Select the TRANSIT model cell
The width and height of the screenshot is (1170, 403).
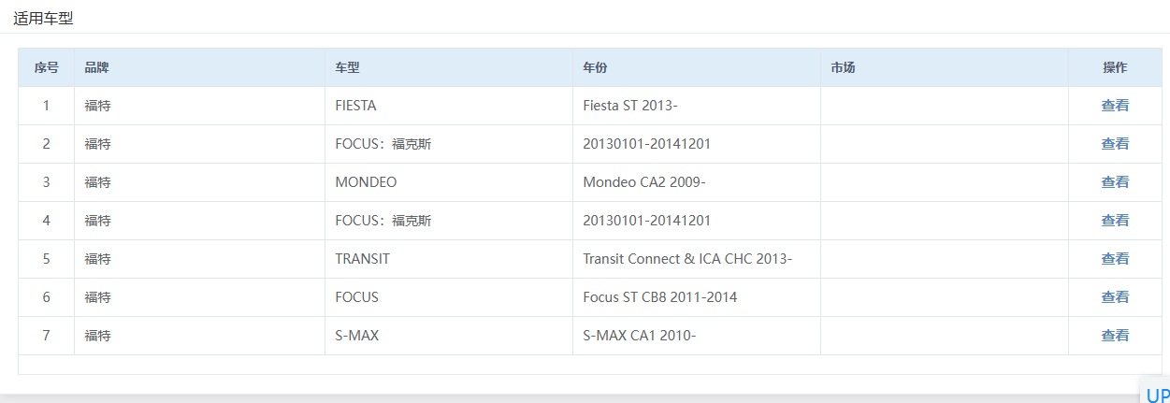[x=449, y=259]
